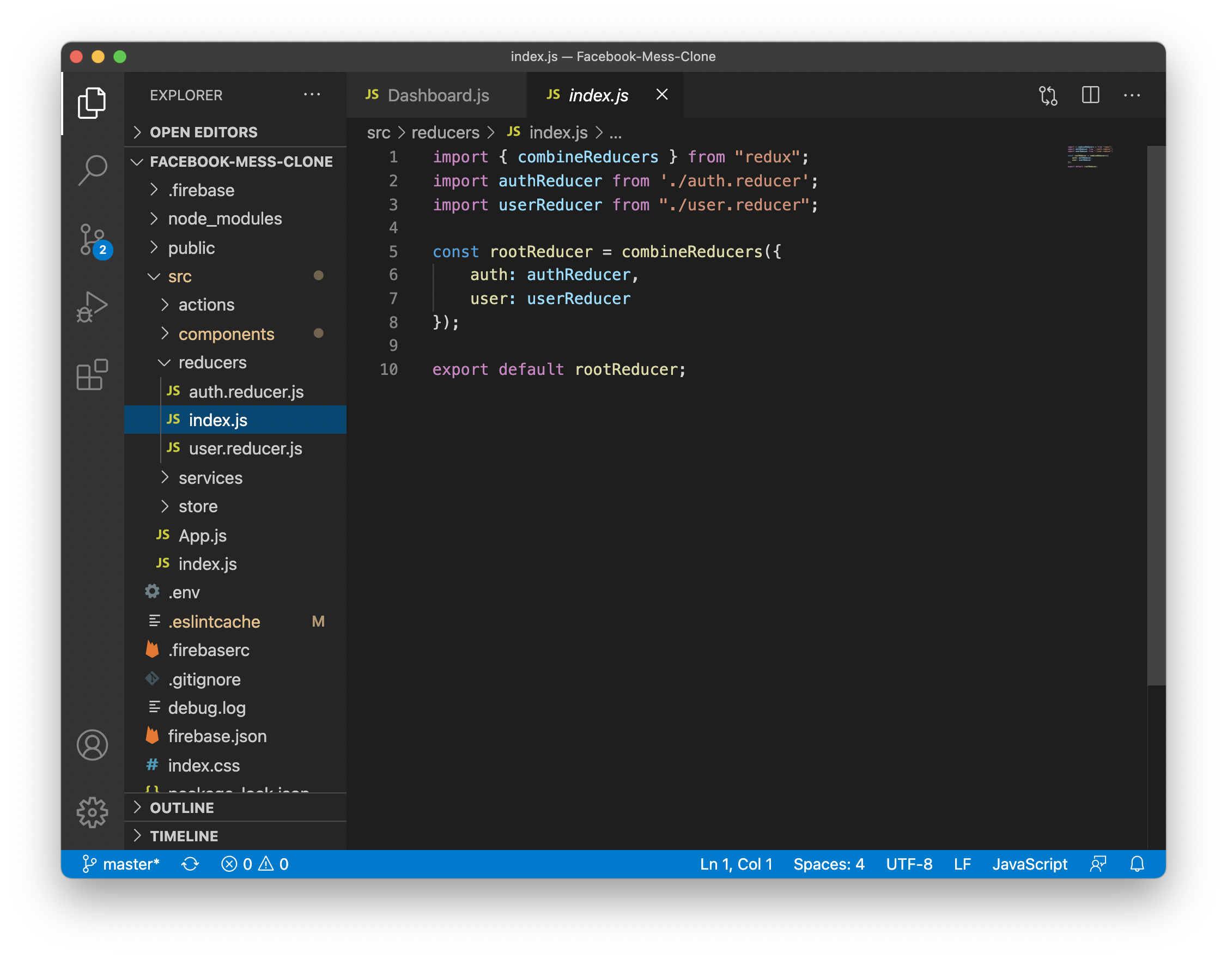Viewport: 1227px width, 959px height.
Task: Click the errors and warnings status indicator
Action: [x=254, y=864]
